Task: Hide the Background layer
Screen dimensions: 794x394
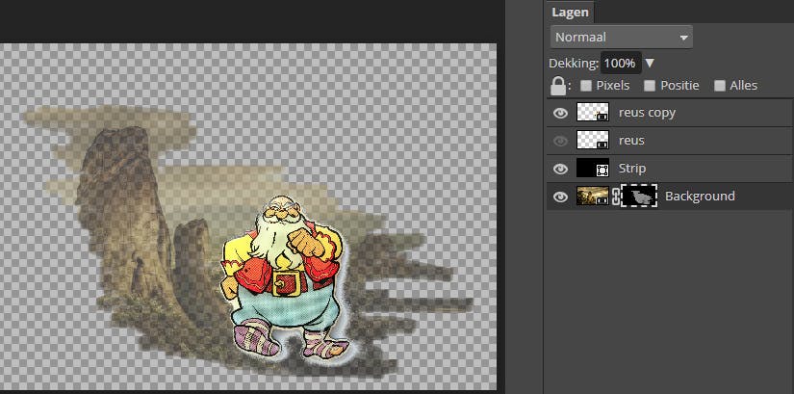Action: (x=560, y=197)
